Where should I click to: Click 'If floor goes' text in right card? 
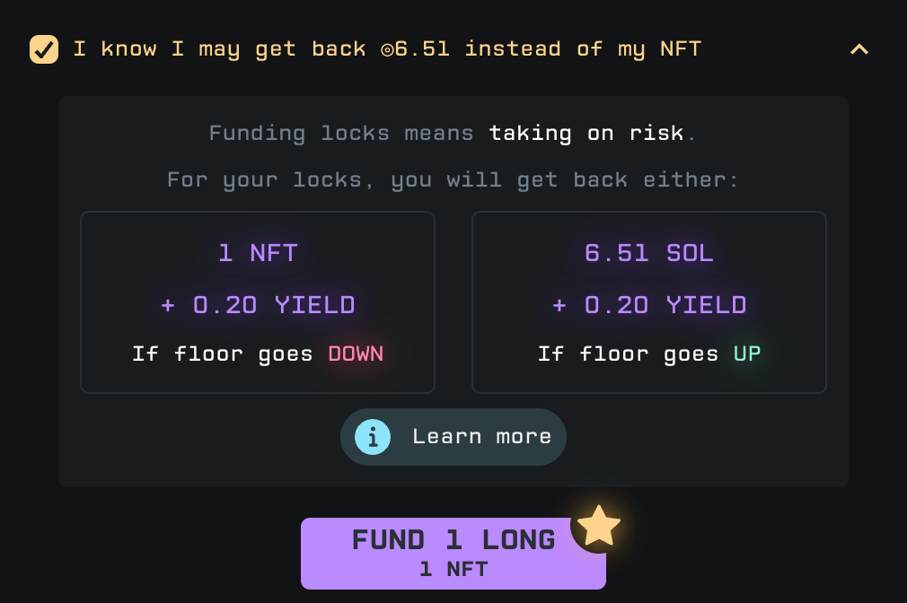click(x=629, y=354)
